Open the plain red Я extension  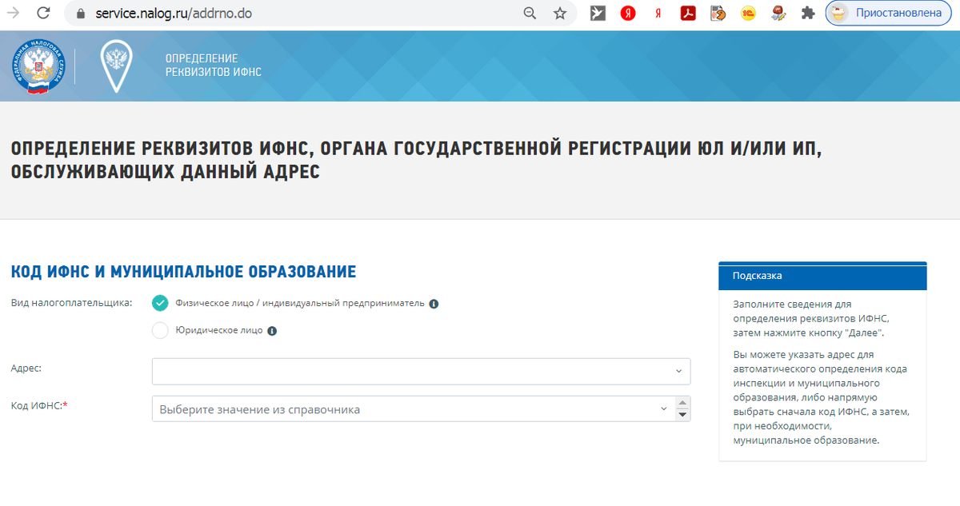tap(658, 13)
